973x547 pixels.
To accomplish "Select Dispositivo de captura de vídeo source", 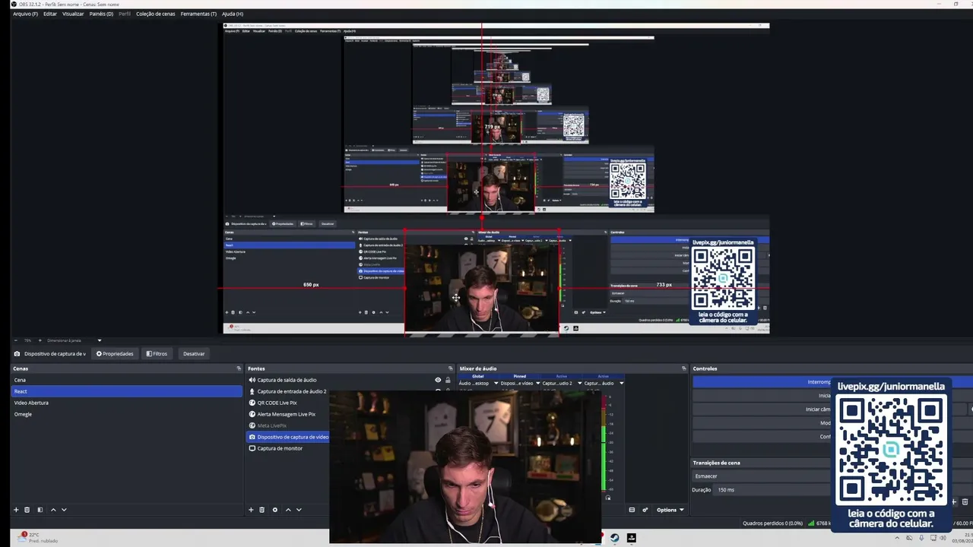I will coord(288,437).
